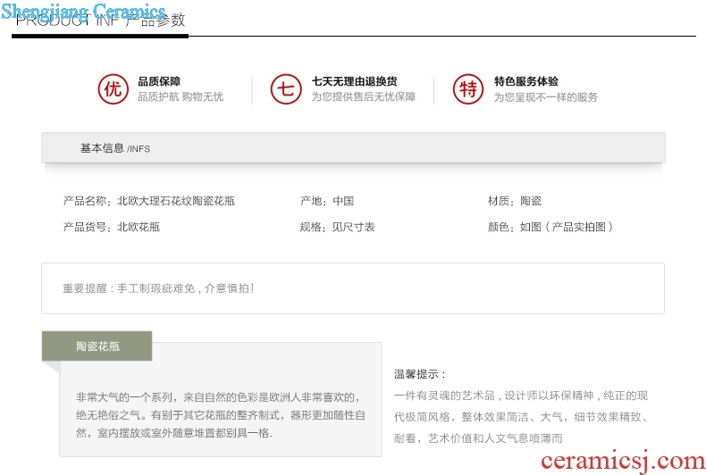Viewport: 706px width, 475px height.
Task: Click the 材质：陶瓷 material field
Action: [514, 201]
